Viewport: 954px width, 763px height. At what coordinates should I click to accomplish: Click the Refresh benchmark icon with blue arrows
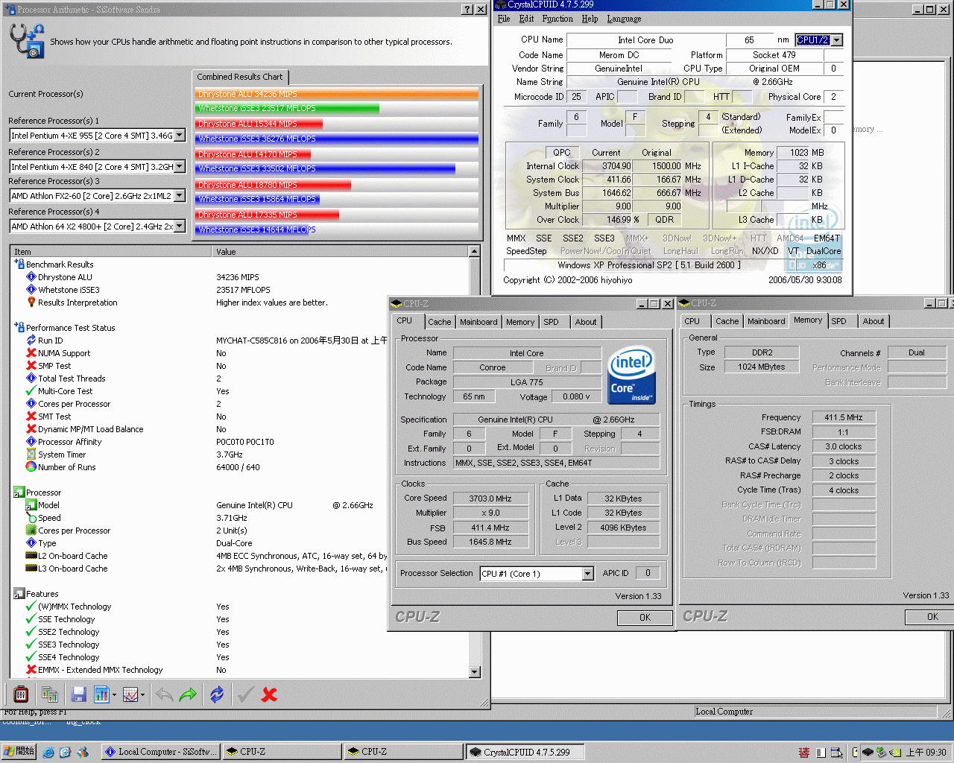point(217,694)
